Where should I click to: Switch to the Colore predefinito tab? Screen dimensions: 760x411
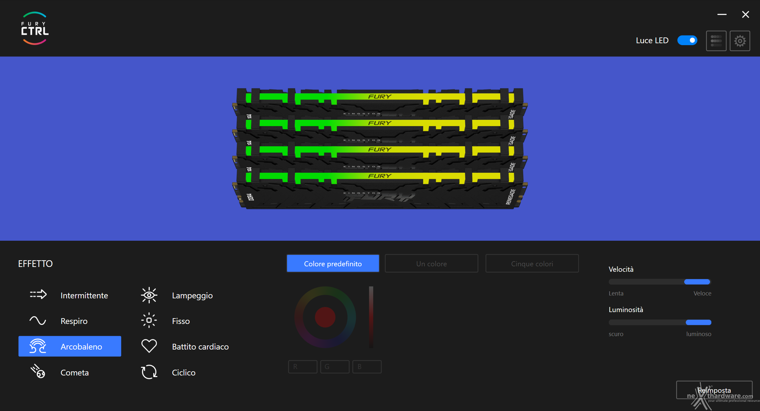tap(333, 263)
